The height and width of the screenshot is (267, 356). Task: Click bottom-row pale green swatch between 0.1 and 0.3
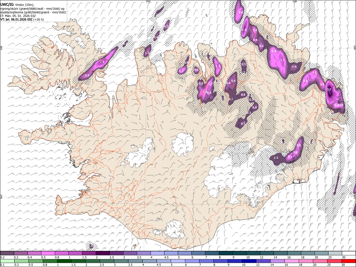point(7,261)
